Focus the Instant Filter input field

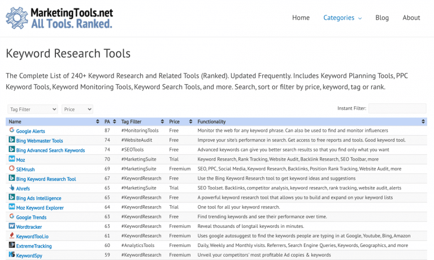(x=397, y=109)
